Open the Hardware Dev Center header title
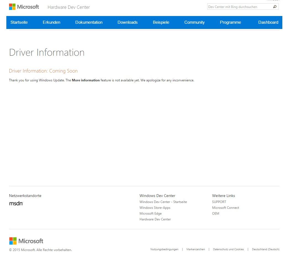The width and height of the screenshot is (284, 256). tap(69, 7)
